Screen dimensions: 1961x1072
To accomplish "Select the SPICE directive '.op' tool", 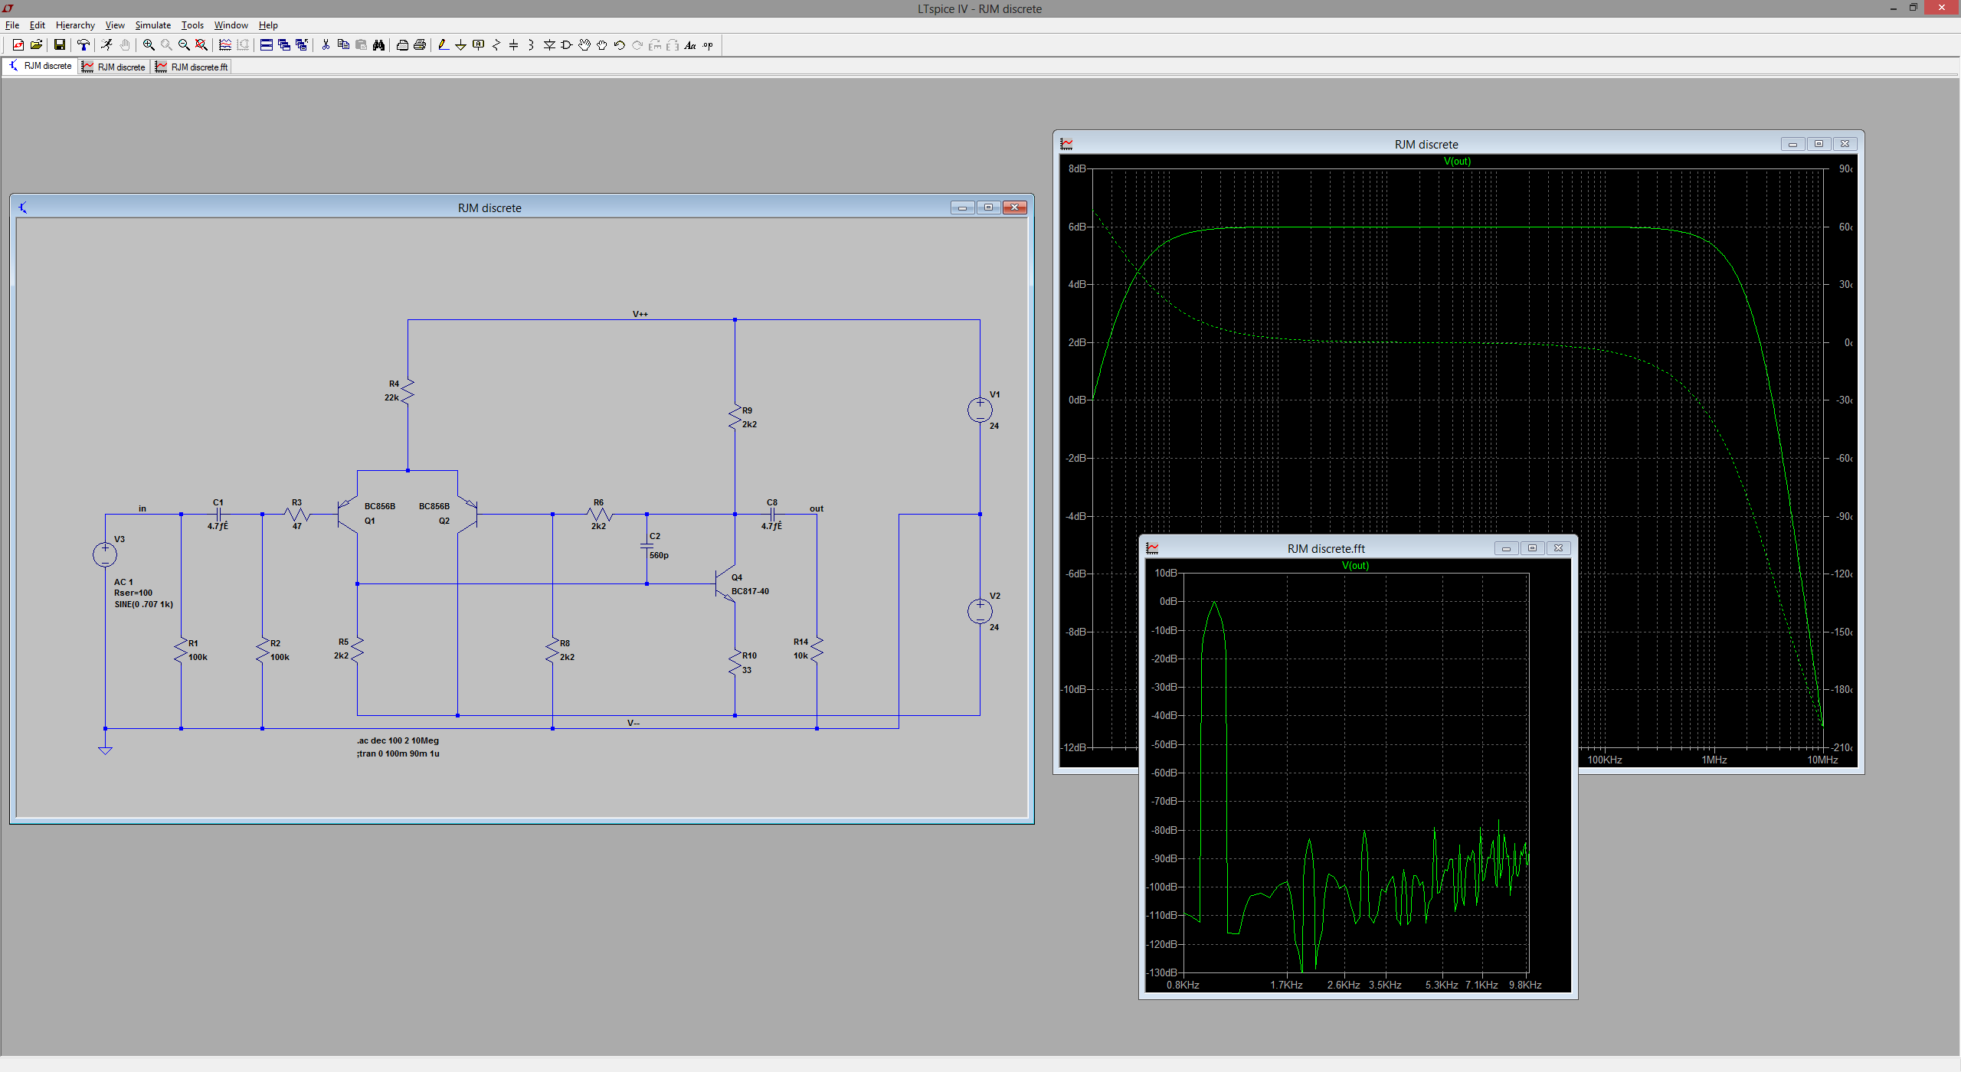I will (x=708, y=45).
